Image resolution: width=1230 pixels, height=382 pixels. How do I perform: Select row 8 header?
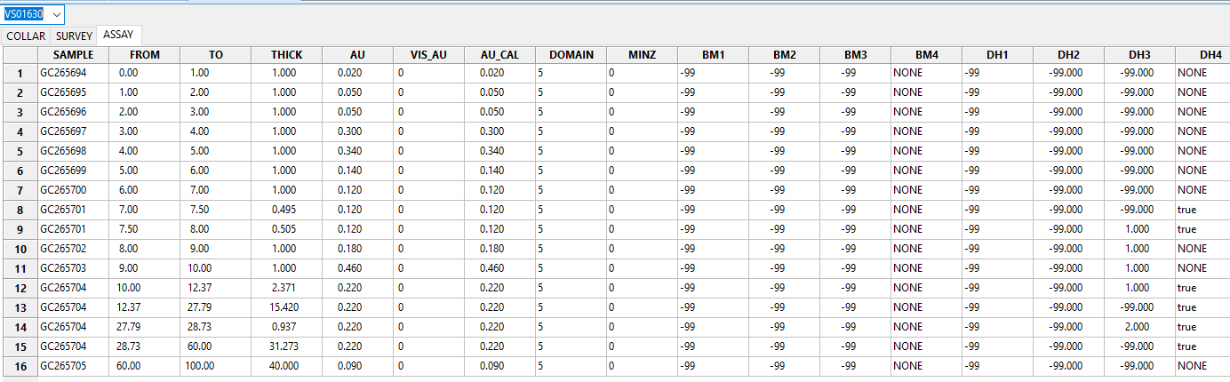pyautogui.click(x=18, y=210)
